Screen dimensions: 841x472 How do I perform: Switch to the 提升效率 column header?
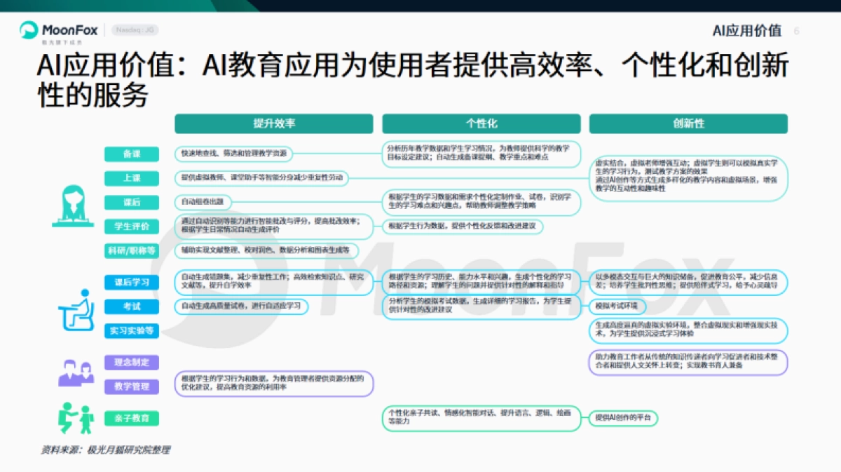tap(273, 123)
